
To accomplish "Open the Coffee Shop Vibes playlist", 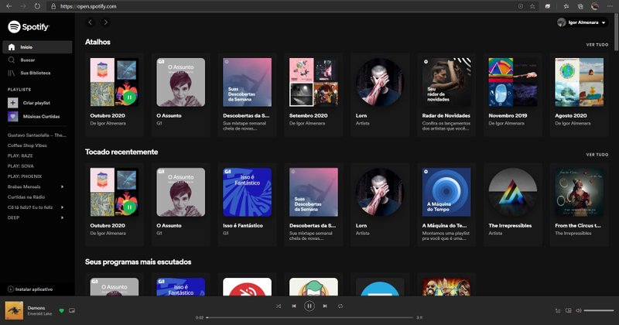I will [27, 145].
